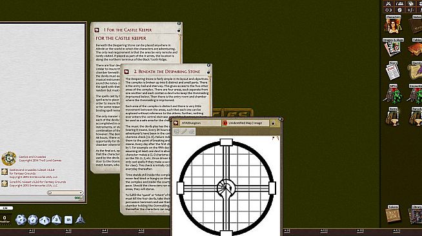Pick the d12 die next to d20
This screenshot has height=236, width=422.
click(x=33, y=220)
